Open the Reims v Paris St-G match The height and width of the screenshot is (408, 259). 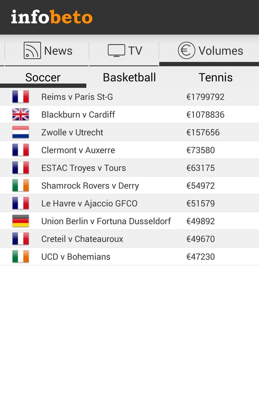pos(77,97)
